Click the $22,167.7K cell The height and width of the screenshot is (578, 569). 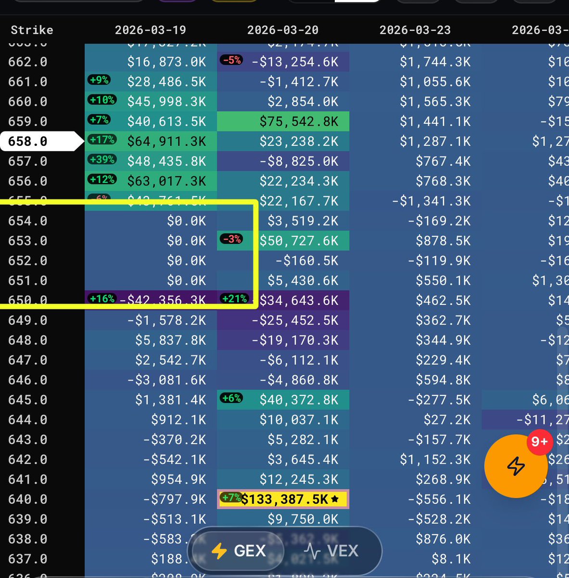(x=283, y=201)
